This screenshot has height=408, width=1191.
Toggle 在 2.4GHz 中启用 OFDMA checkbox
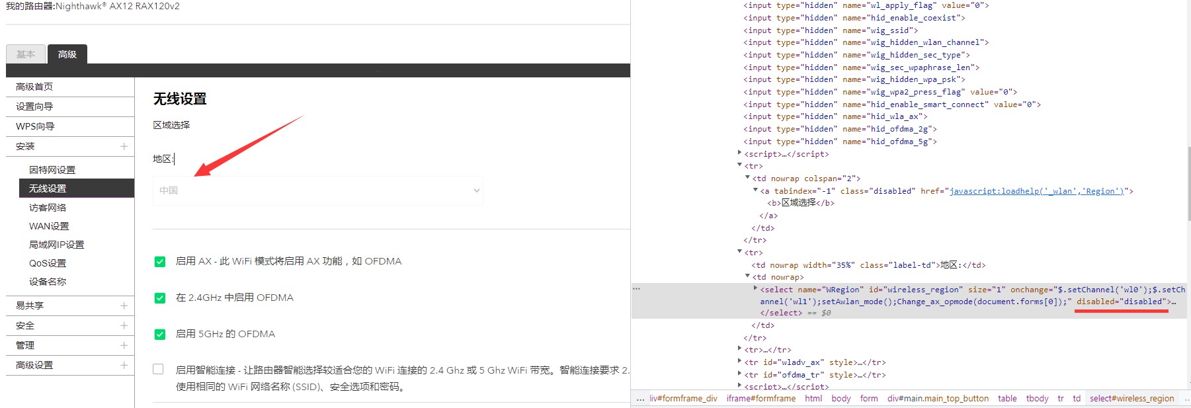coord(160,298)
